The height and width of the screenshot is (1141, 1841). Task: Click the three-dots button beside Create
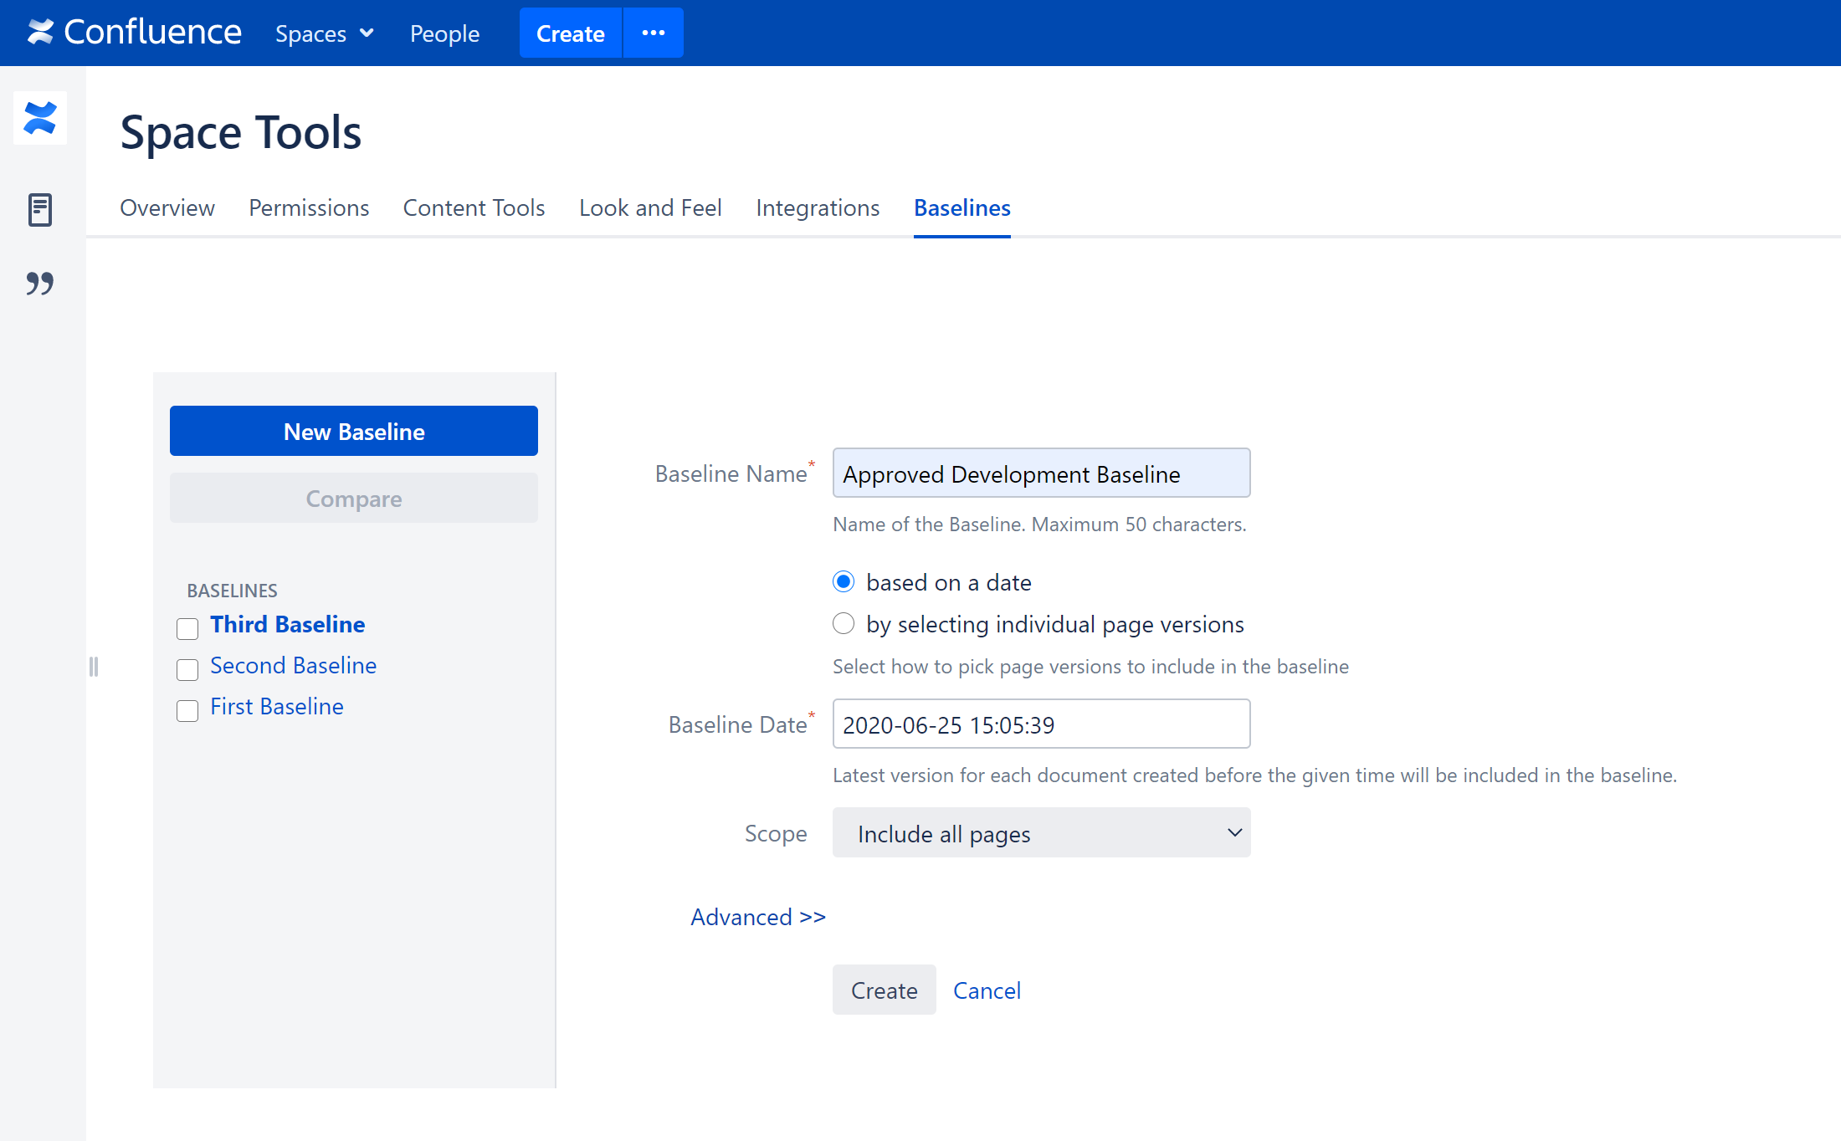pos(653,33)
